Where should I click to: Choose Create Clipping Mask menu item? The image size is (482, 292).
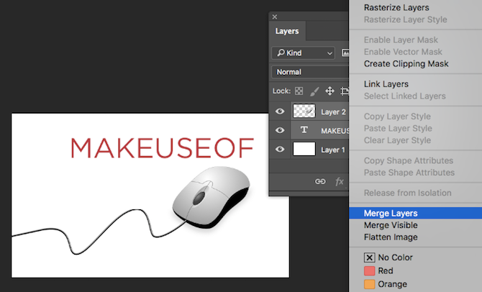coord(406,63)
